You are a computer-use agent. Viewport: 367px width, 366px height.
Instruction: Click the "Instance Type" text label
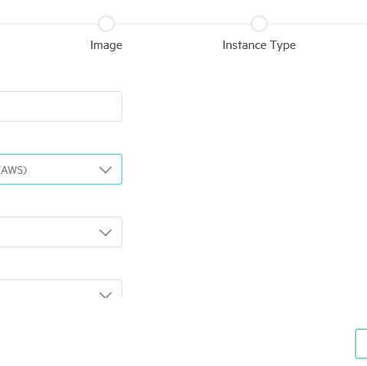[259, 45]
